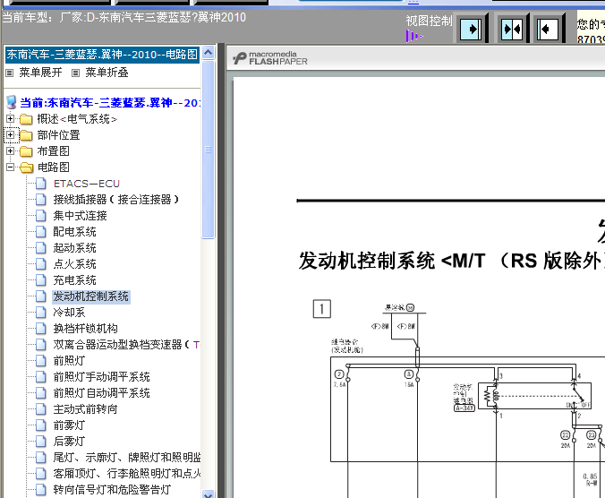The image size is (605, 498).
Task: Select the 部件位置 folder label
Action: pyautogui.click(x=59, y=135)
